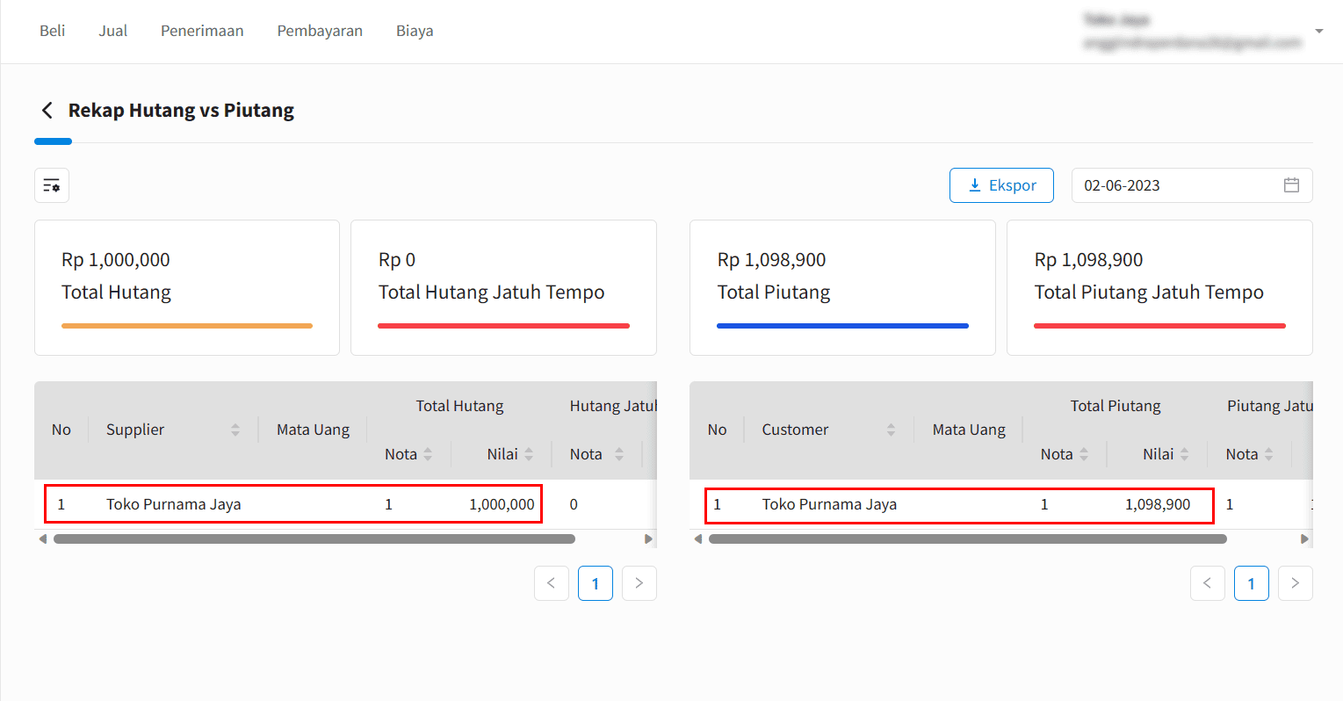Sort by Customer column arrows
This screenshot has height=701, width=1343.
click(x=891, y=430)
